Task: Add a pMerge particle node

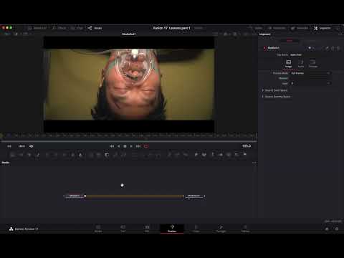Action: coord(177,155)
